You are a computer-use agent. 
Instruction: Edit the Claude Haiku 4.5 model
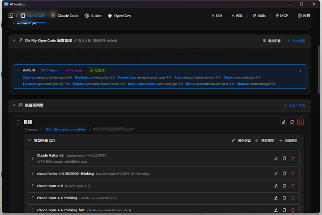[x=276, y=159]
